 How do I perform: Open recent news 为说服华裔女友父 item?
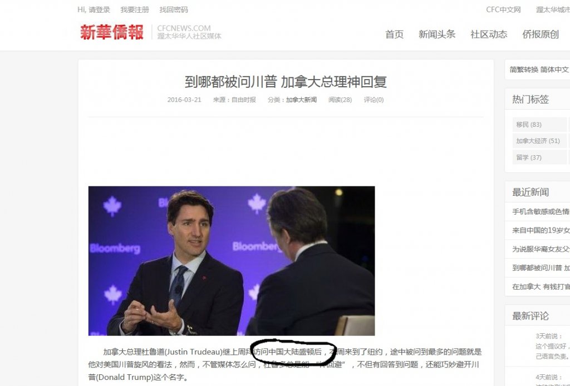point(540,249)
